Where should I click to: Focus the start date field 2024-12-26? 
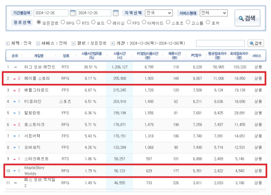pyautogui.click(x=51, y=13)
